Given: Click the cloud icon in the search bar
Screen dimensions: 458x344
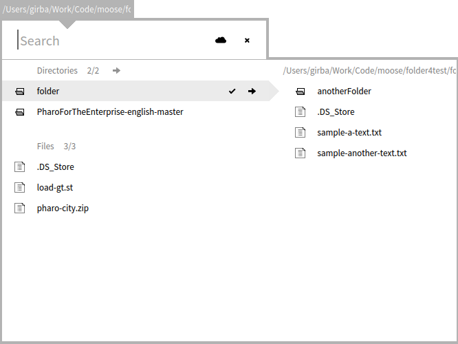Looking at the screenshot, I should coord(221,41).
